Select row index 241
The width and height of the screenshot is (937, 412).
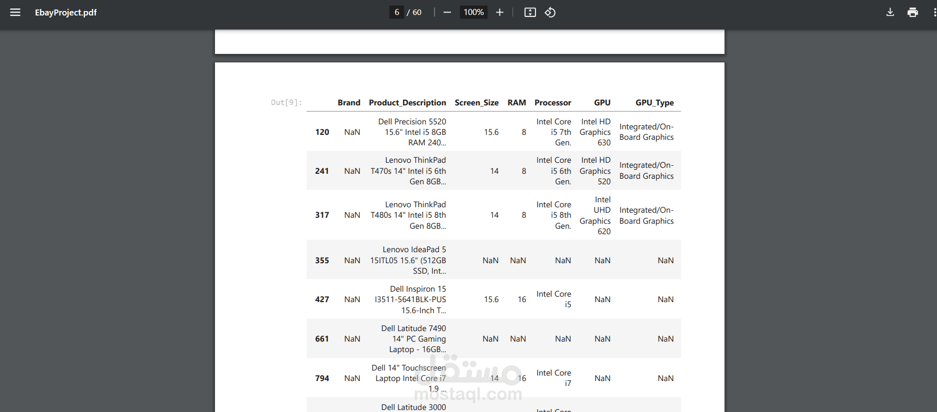322,171
